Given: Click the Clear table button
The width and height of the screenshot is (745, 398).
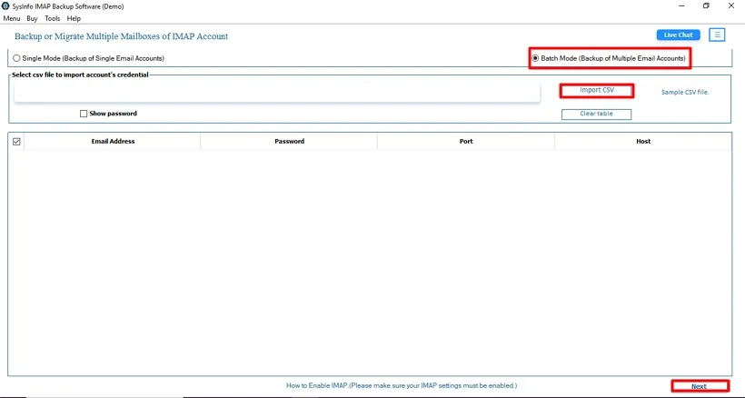Looking at the screenshot, I should click(x=596, y=114).
